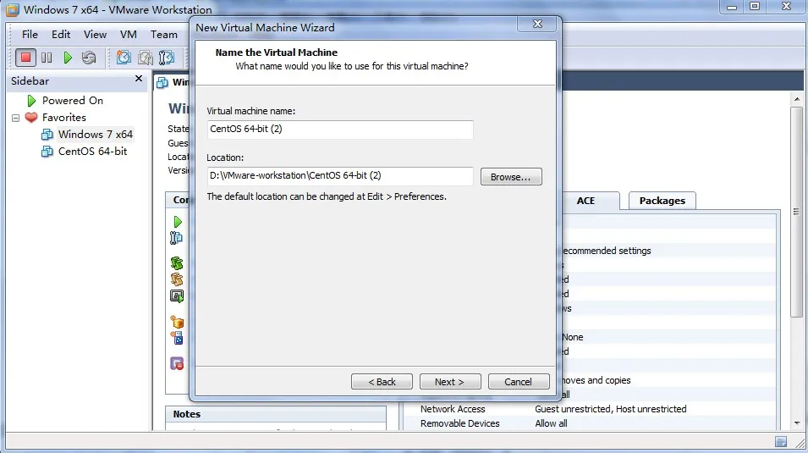
Task: Close the Sidebar panel with its X
Action: coord(138,79)
